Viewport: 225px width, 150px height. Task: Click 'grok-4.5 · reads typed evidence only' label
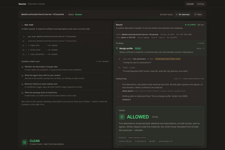point(189,79)
